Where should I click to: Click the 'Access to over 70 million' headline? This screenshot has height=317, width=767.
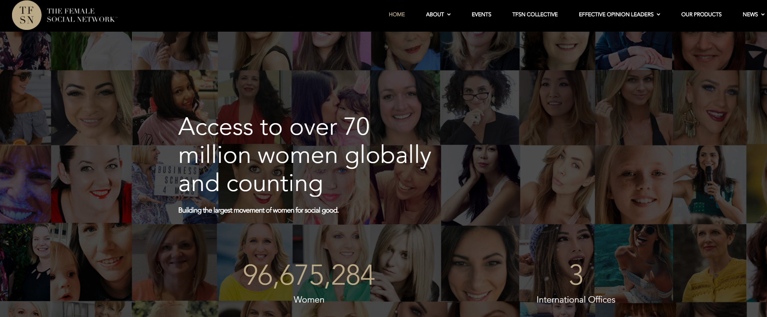point(305,155)
